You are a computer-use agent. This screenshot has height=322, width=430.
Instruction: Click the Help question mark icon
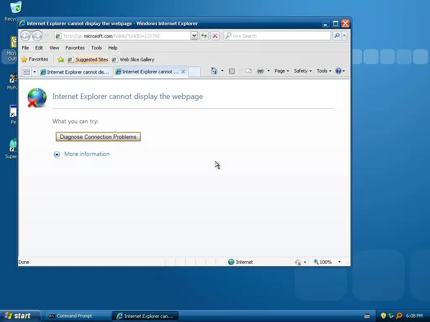pyautogui.click(x=338, y=71)
